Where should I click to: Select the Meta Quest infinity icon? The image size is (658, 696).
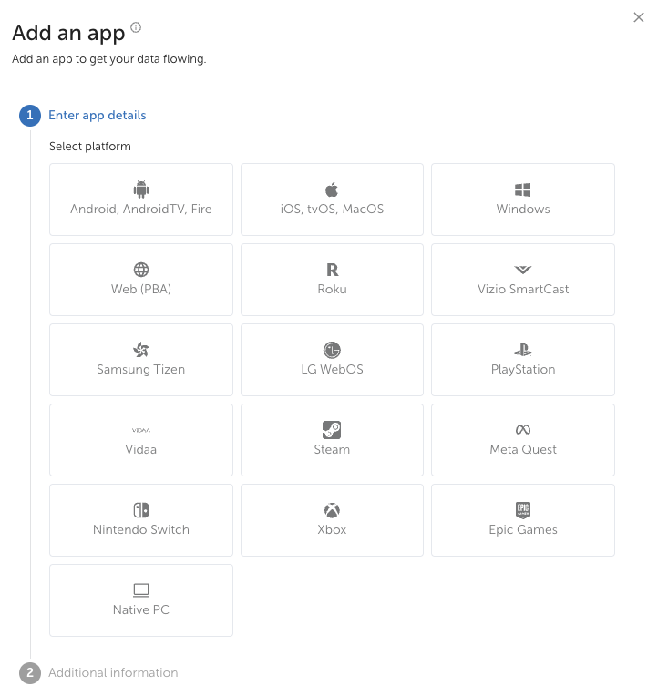pyautogui.click(x=523, y=430)
